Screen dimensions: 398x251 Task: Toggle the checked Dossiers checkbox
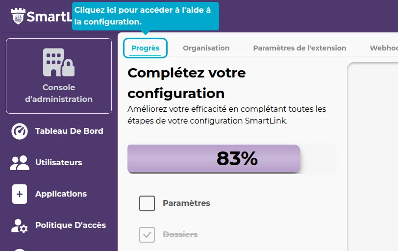click(x=147, y=235)
